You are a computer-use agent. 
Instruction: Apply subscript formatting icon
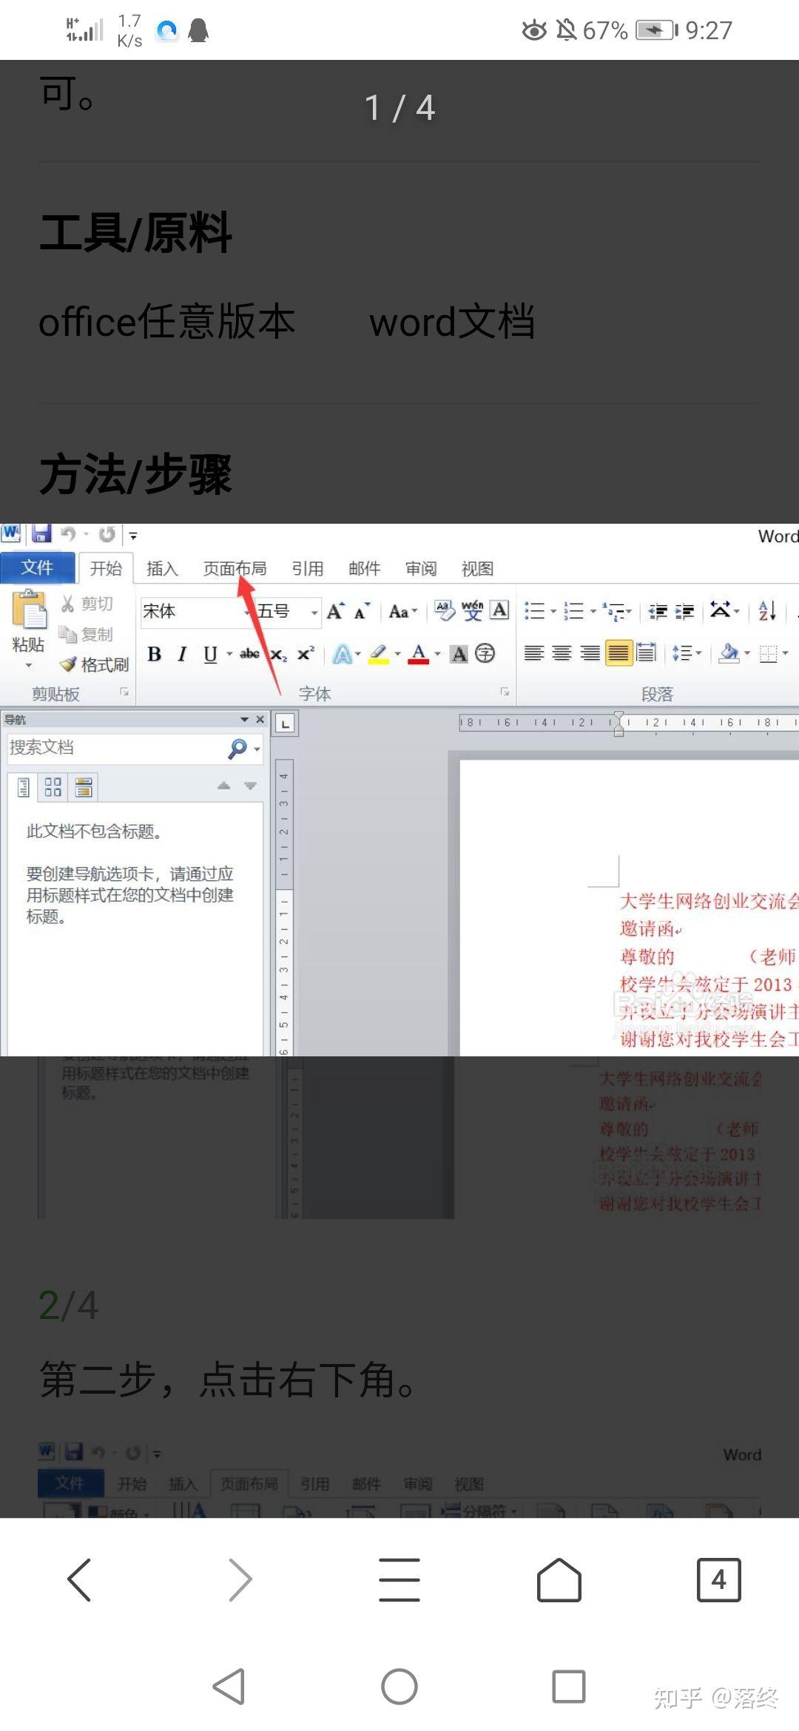[278, 654]
